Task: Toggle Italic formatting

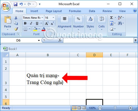Action: [x=31, y=23]
